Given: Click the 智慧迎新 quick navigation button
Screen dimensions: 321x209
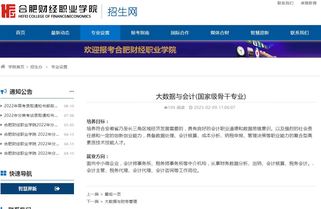Looking at the screenshot, I should click(37, 189).
